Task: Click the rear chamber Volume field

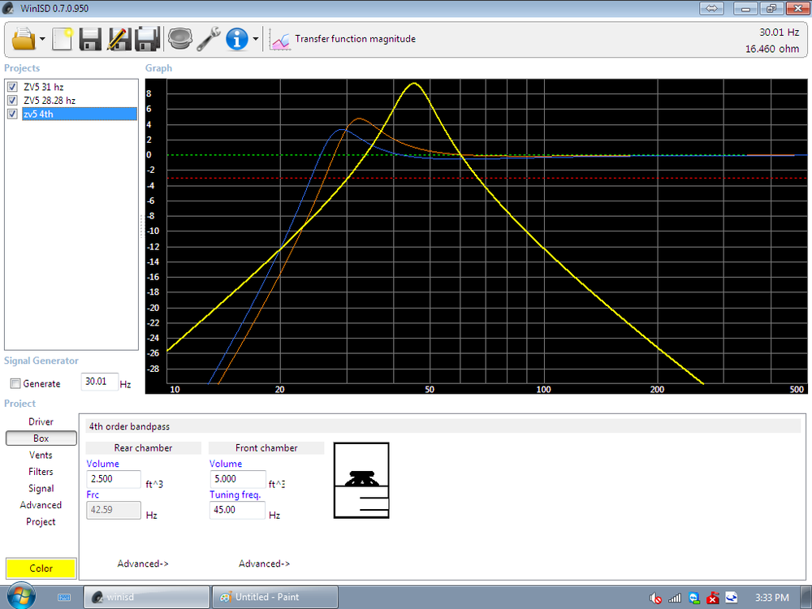Action: 114,479
